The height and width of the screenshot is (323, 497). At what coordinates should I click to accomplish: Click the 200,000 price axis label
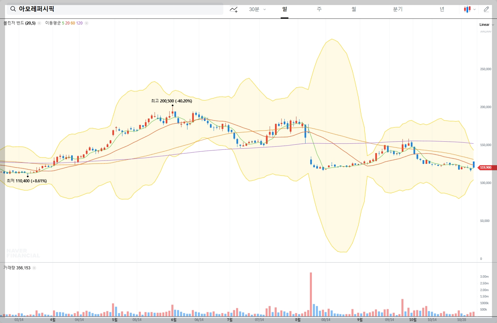click(486, 107)
